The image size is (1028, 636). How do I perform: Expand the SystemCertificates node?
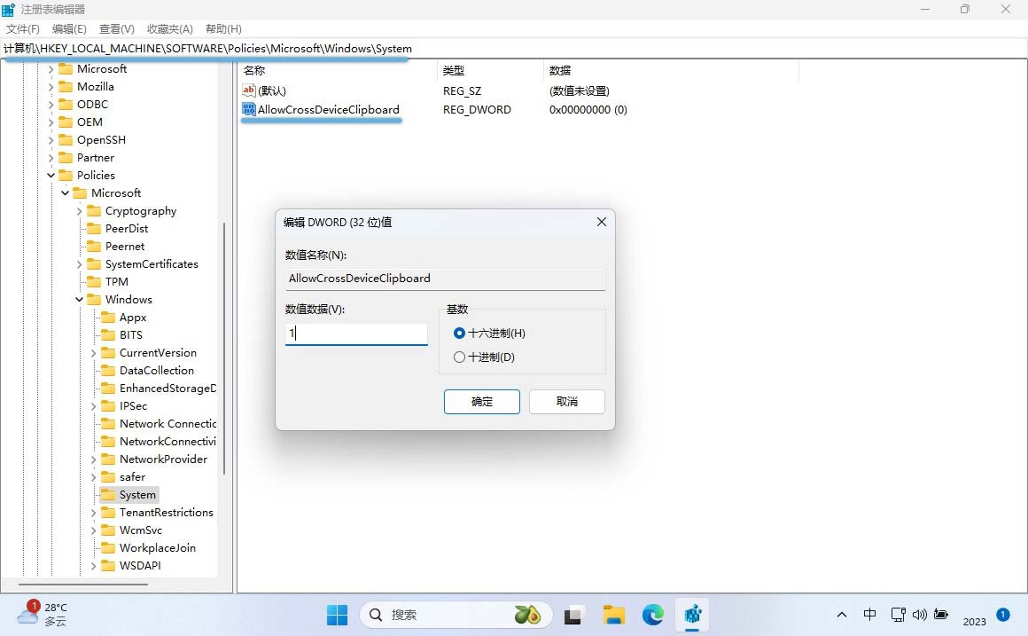[80, 263]
